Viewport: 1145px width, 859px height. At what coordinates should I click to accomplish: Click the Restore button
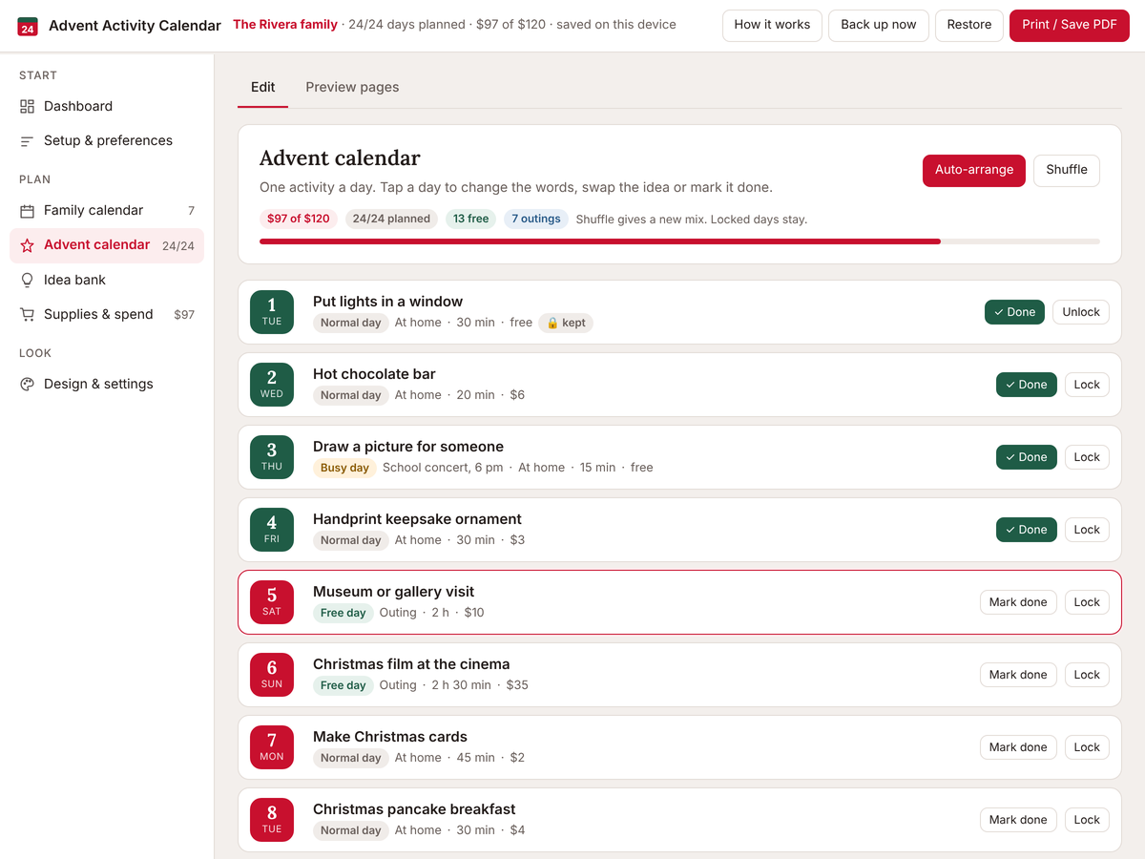(969, 25)
